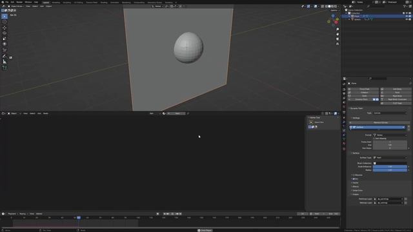Switch to the Animation workspace tab
Viewport: 413px width, 232px height.
[115, 3]
